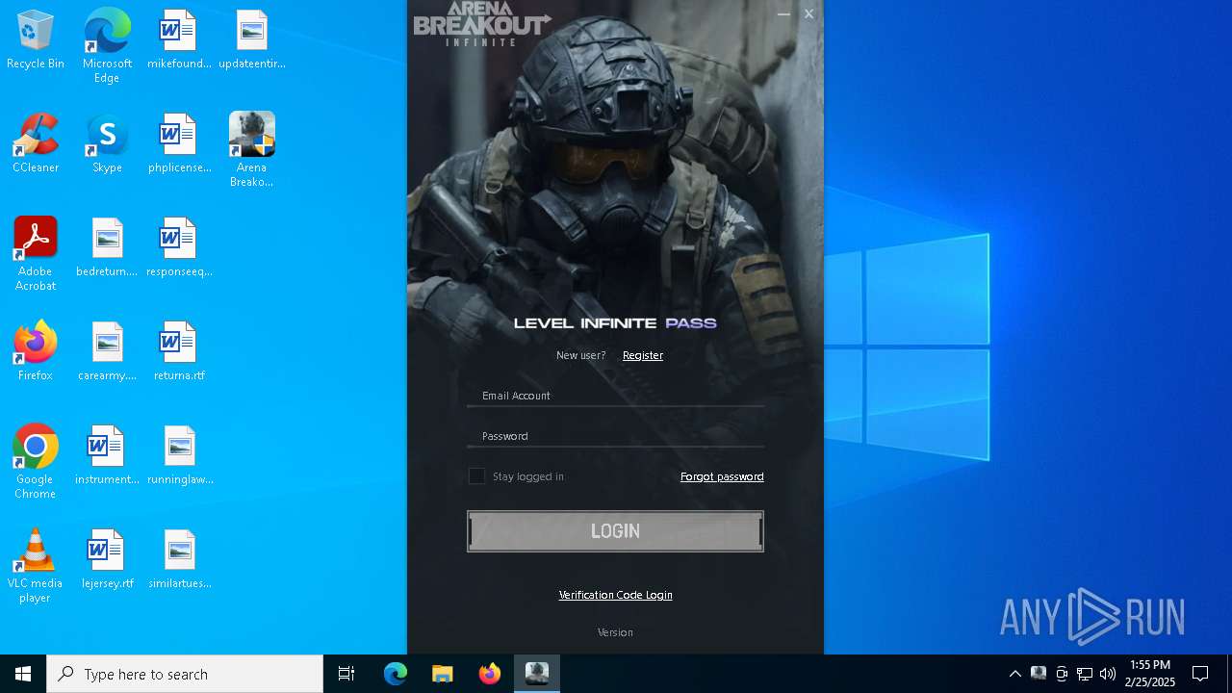Open the Firefox desktop shortcut

point(36,352)
